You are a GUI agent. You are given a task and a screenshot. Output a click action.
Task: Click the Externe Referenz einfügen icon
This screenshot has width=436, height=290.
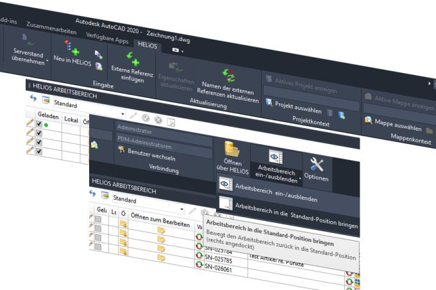pyautogui.click(x=133, y=59)
